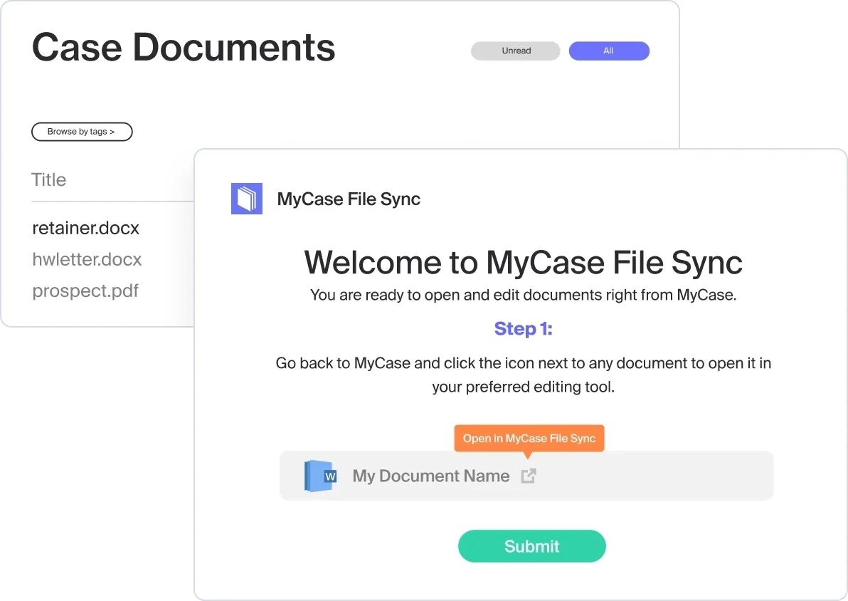Click the open-in-external-editor icon
Screen dimensions: 848x601
pos(528,476)
